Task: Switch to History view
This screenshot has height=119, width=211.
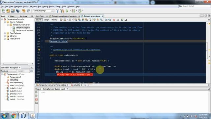Action: (54, 20)
